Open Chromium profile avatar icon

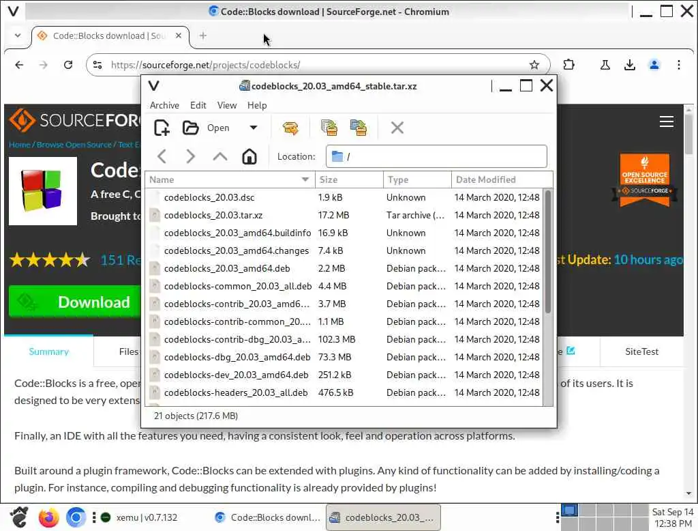[x=654, y=65]
